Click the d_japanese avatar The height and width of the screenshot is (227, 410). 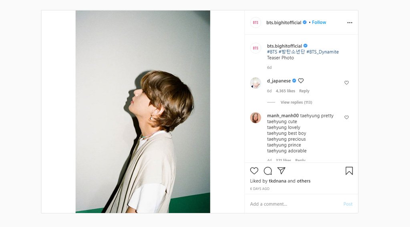pos(255,83)
